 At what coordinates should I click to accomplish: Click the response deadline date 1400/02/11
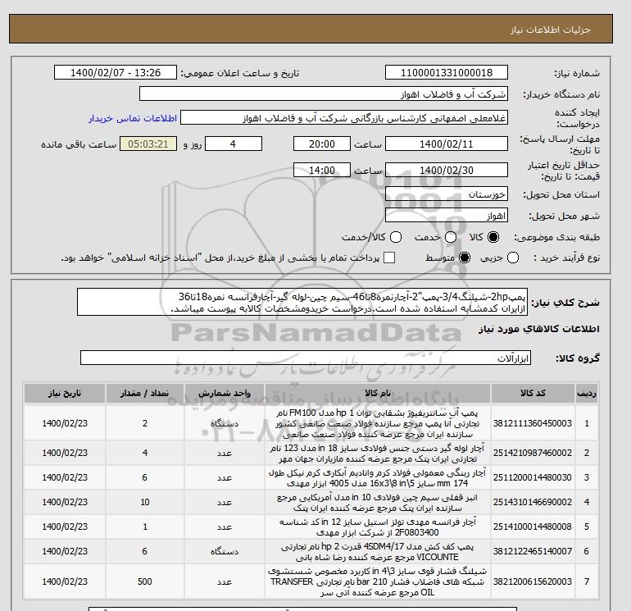coord(447,144)
